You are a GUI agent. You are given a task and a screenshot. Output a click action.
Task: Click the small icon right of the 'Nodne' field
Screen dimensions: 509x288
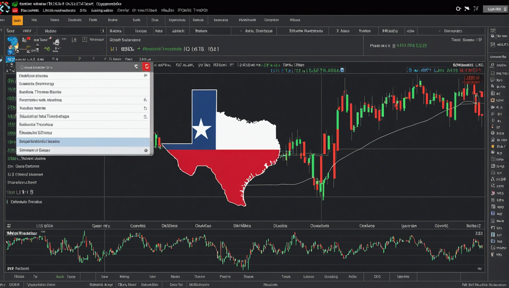(x=102, y=31)
